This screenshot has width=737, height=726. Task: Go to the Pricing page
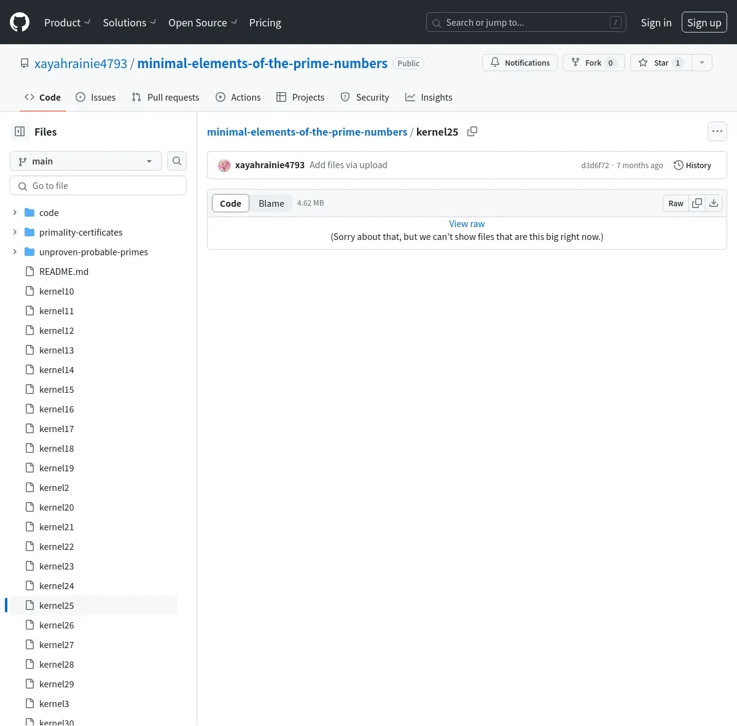coord(265,23)
